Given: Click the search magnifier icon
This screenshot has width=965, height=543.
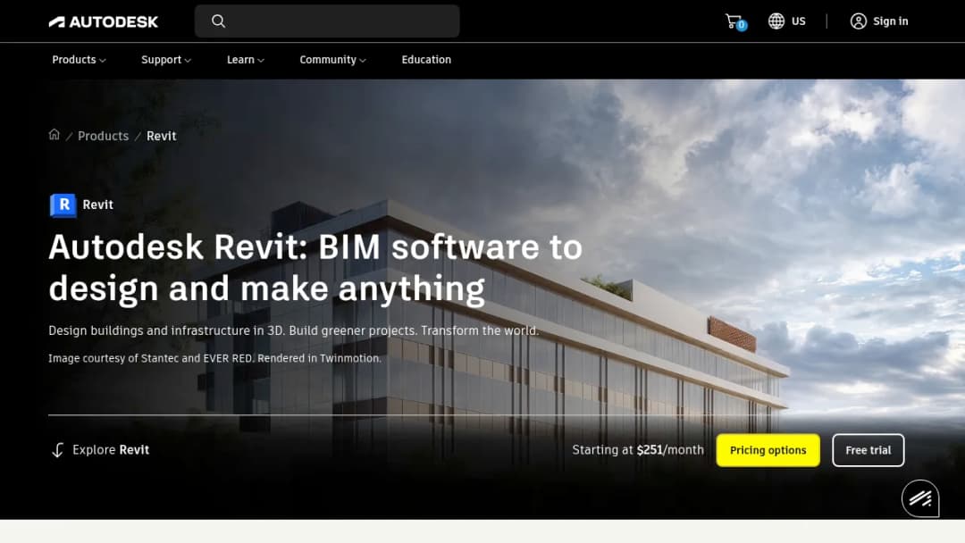Looking at the screenshot, I should (219, 21).
